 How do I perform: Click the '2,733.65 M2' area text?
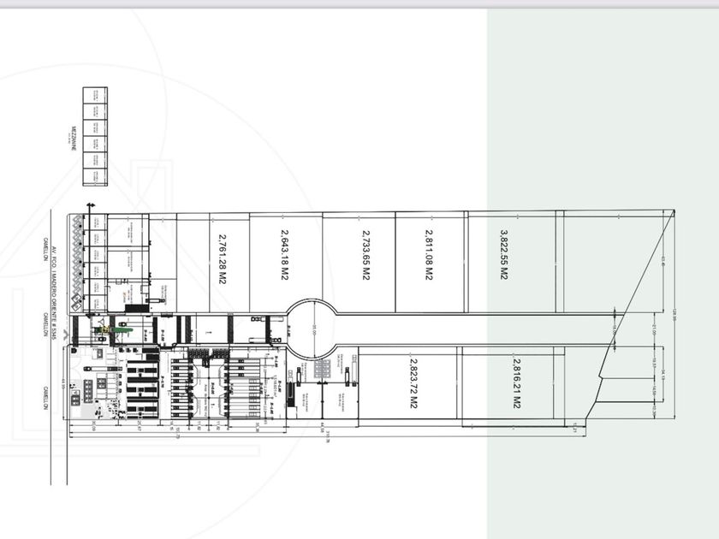[366, 255]
